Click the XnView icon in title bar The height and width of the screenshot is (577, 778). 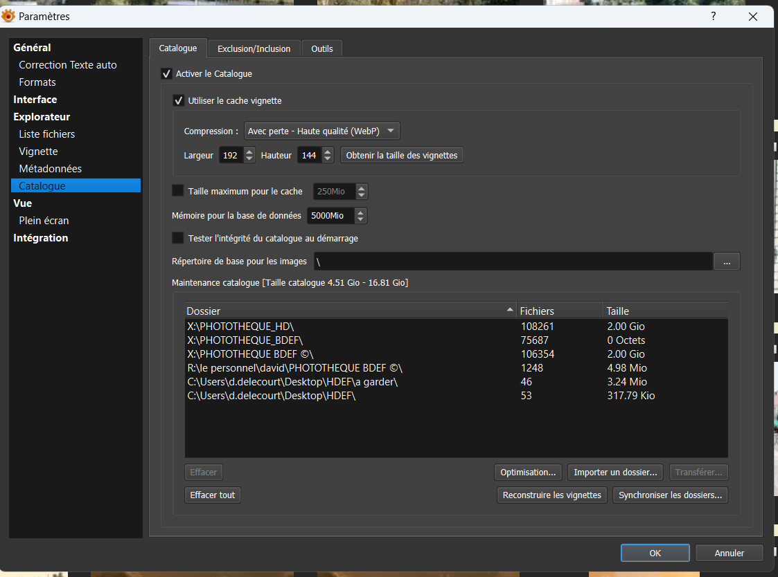coord(9,16)
